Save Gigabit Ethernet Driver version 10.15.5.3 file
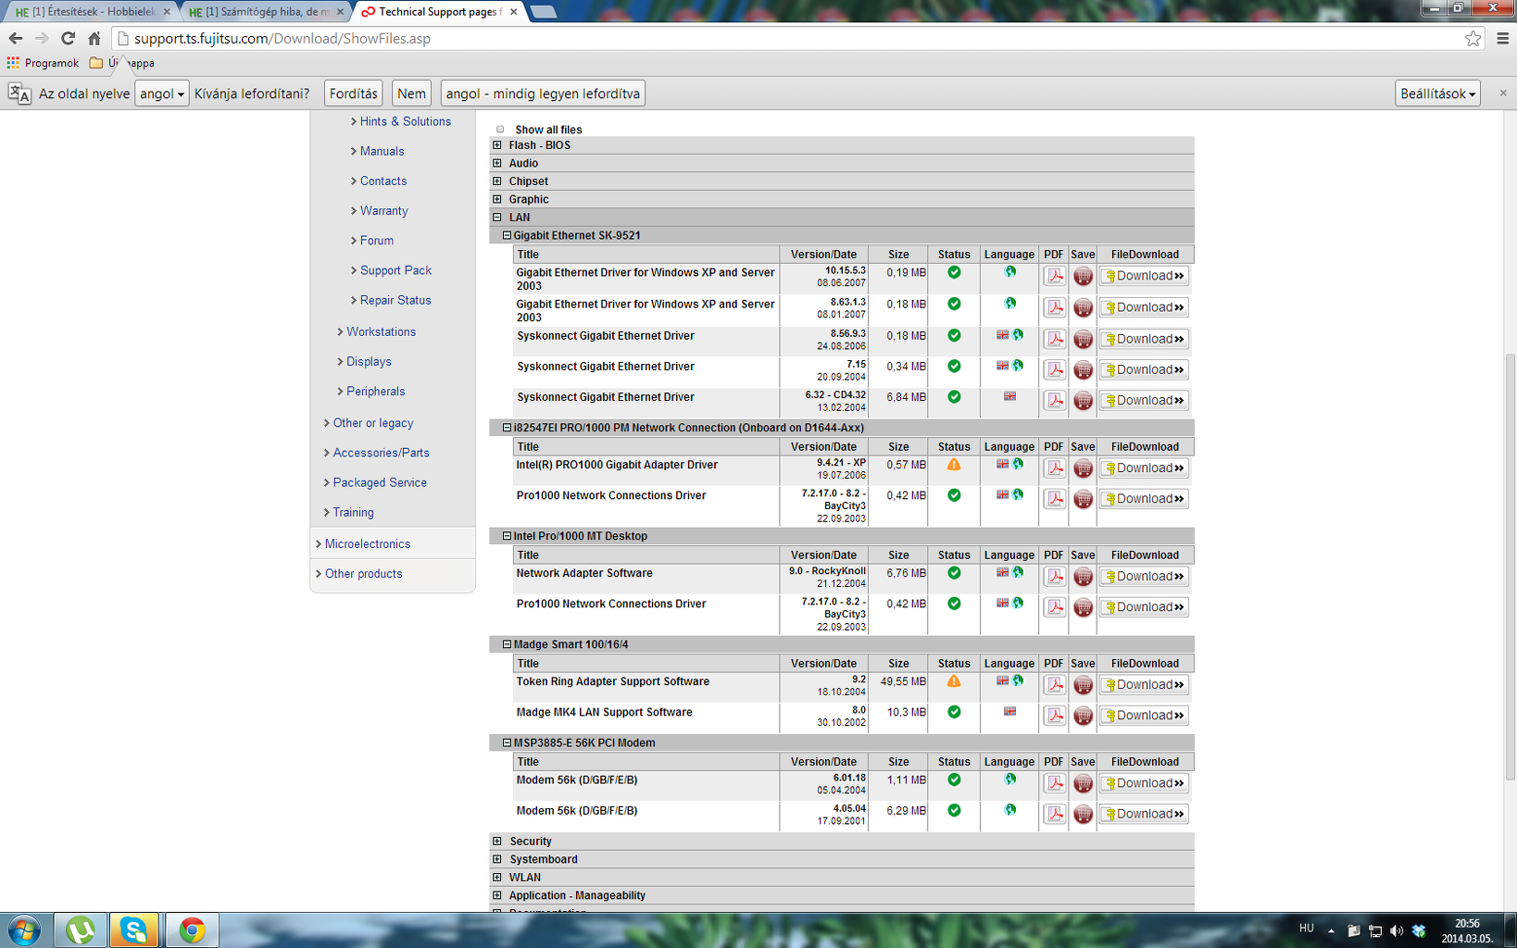1517x948 pixels. pyautogui.click(x=1083, y=276)
